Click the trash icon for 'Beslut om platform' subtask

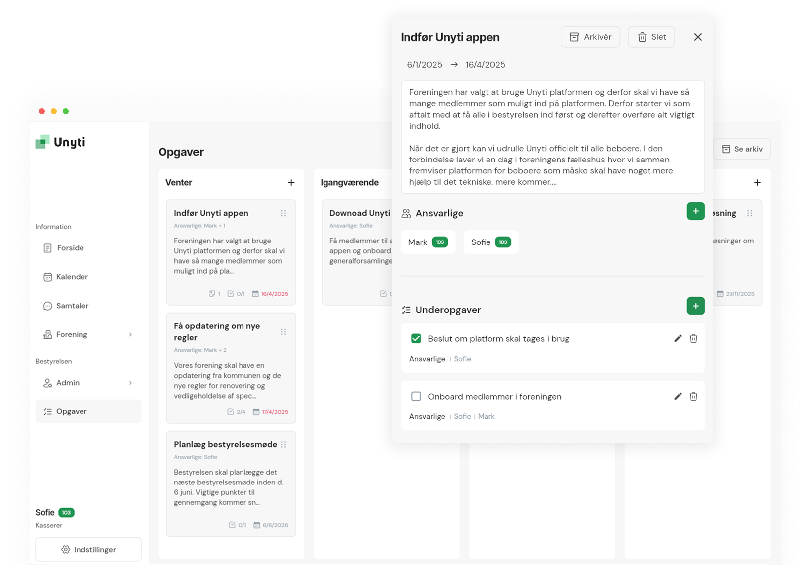click(x=693, y=339)
